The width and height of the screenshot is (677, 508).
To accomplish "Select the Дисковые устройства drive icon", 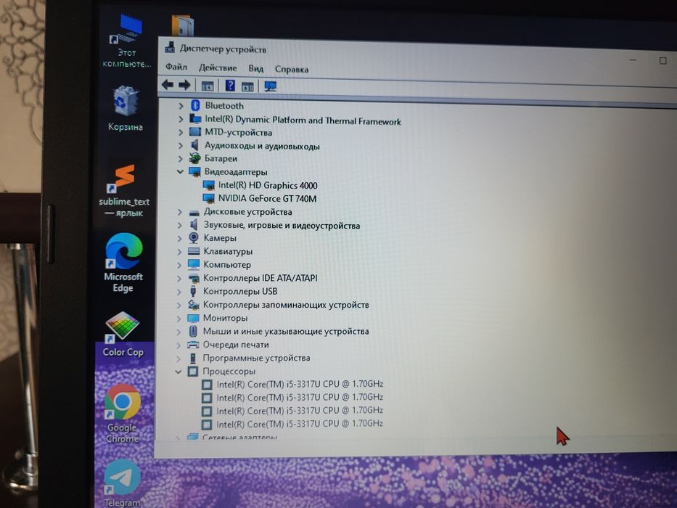I will click(194, 213).
